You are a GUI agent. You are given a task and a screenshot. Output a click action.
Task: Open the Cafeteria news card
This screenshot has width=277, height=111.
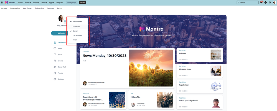(x=200, y=55)
